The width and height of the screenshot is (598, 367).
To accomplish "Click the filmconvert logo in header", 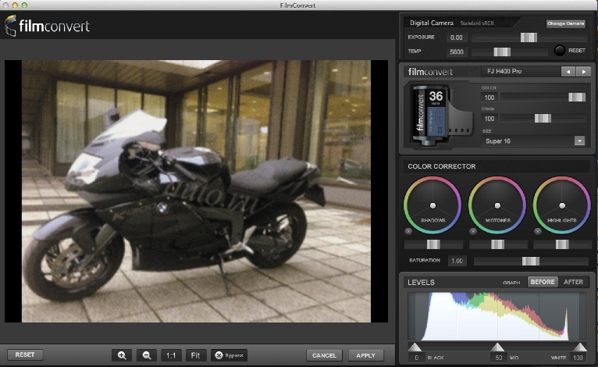I will 48,26.
